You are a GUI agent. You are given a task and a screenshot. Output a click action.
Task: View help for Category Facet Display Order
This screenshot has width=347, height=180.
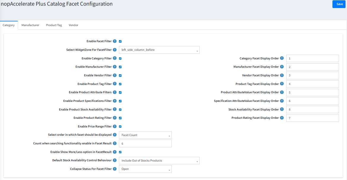tap(281, 58)
